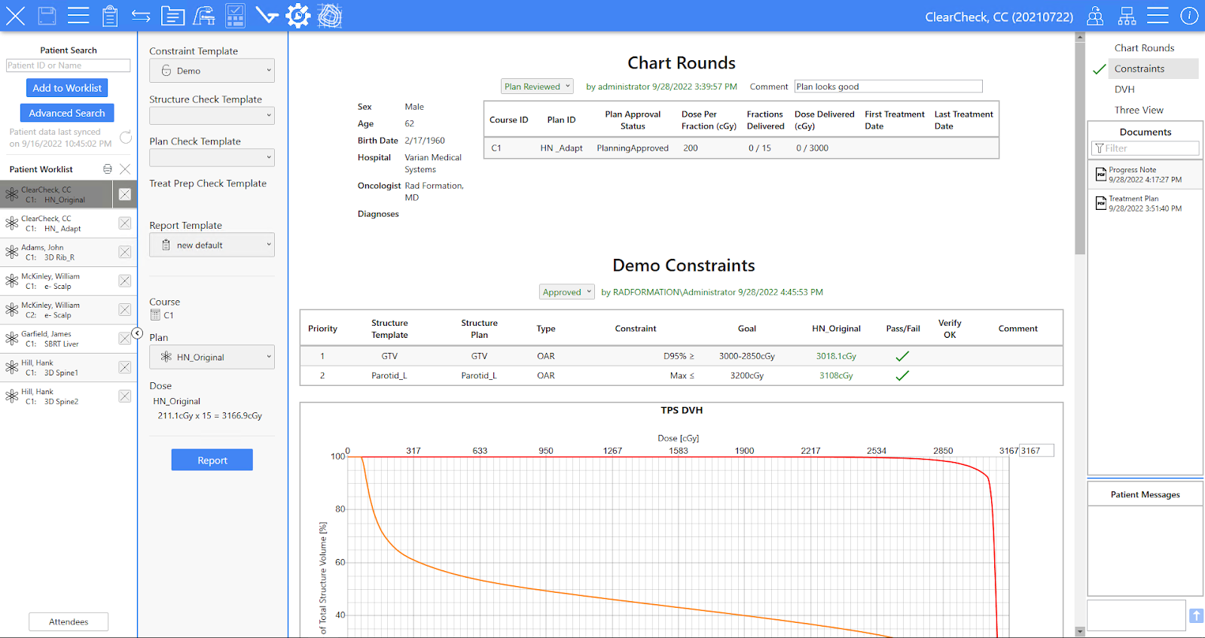Click the Attendees button
Screen dimensions: 1205x638
click(69, 621)
